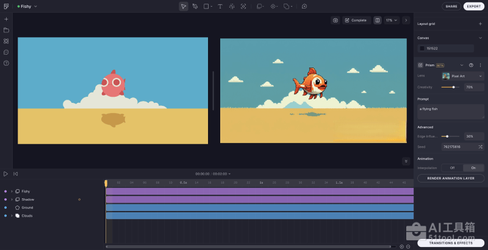This screenshot has height=250, width=488.
Task: Add a layout grid with the plus icon
Action: pyautogui.click(x=480, y=24)
